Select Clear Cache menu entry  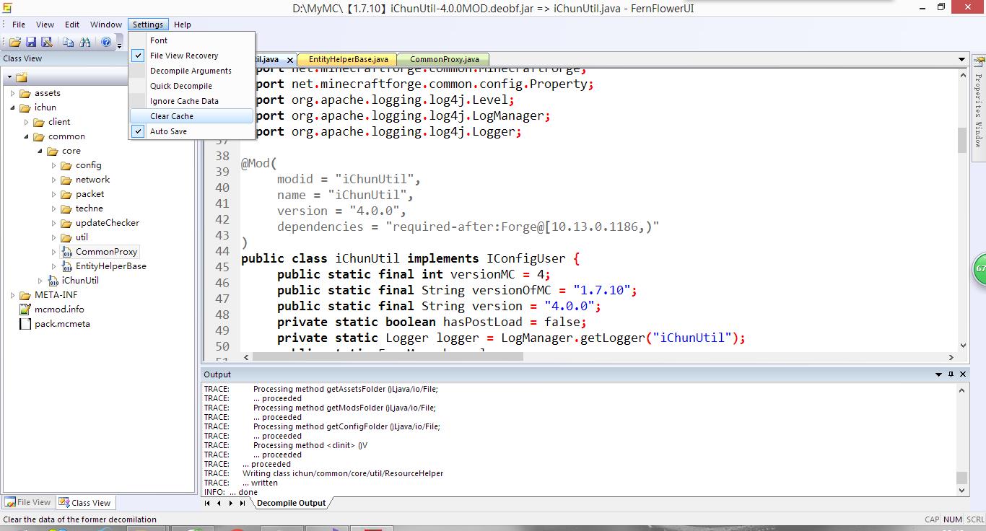(x=192, y=116)
